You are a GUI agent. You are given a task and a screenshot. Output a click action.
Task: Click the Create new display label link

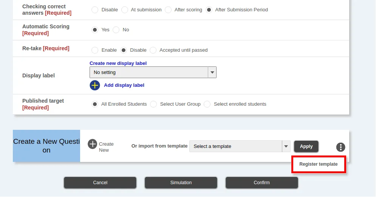click(x=118, y=63)
